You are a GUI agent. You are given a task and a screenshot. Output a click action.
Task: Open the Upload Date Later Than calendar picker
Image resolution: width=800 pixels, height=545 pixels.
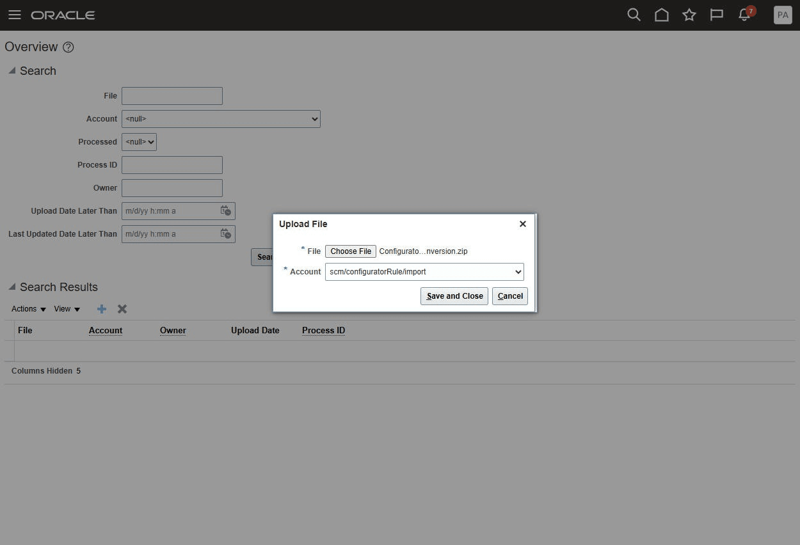[225, 210]
